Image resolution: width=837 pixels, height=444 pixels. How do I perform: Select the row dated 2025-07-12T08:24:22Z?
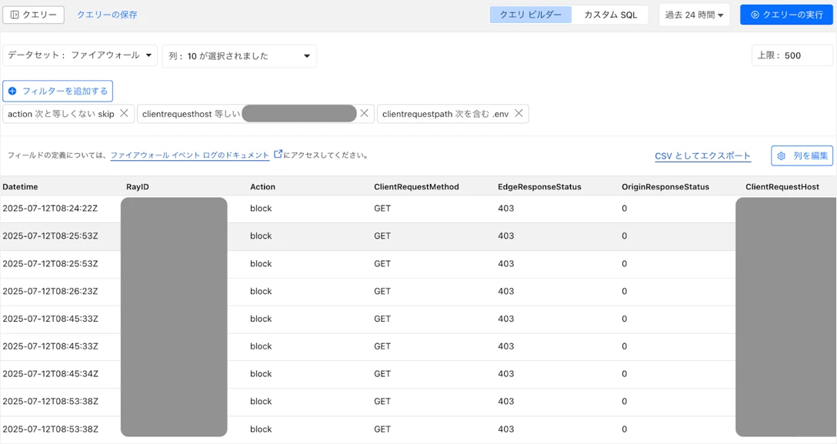[50, 209]
